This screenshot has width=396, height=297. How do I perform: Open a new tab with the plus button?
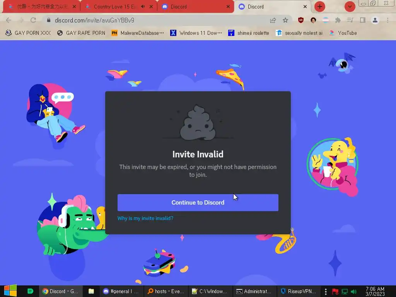pos(320,7)
